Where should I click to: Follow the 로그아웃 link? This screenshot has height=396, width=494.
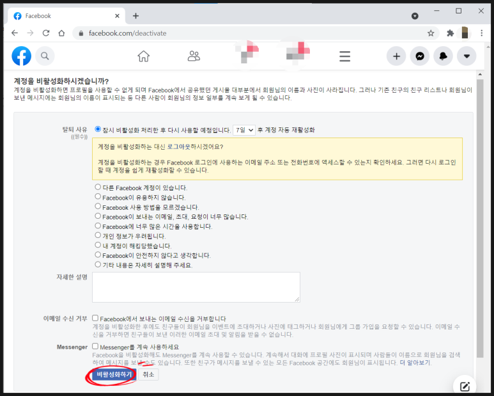(x=178, y=147)
